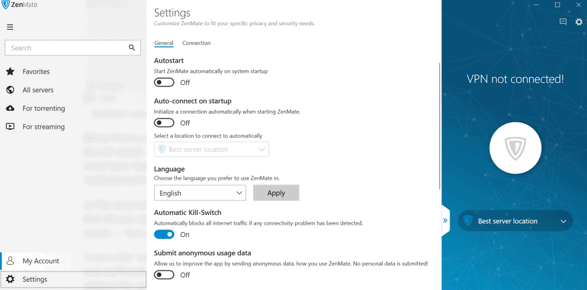
Task: Open the English language dropdown
Action: [x=200, y=193]
